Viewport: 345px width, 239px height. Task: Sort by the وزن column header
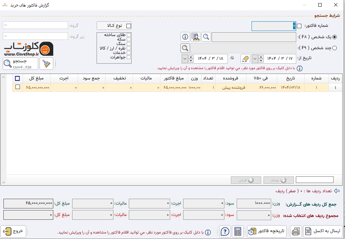click(194, 78)
